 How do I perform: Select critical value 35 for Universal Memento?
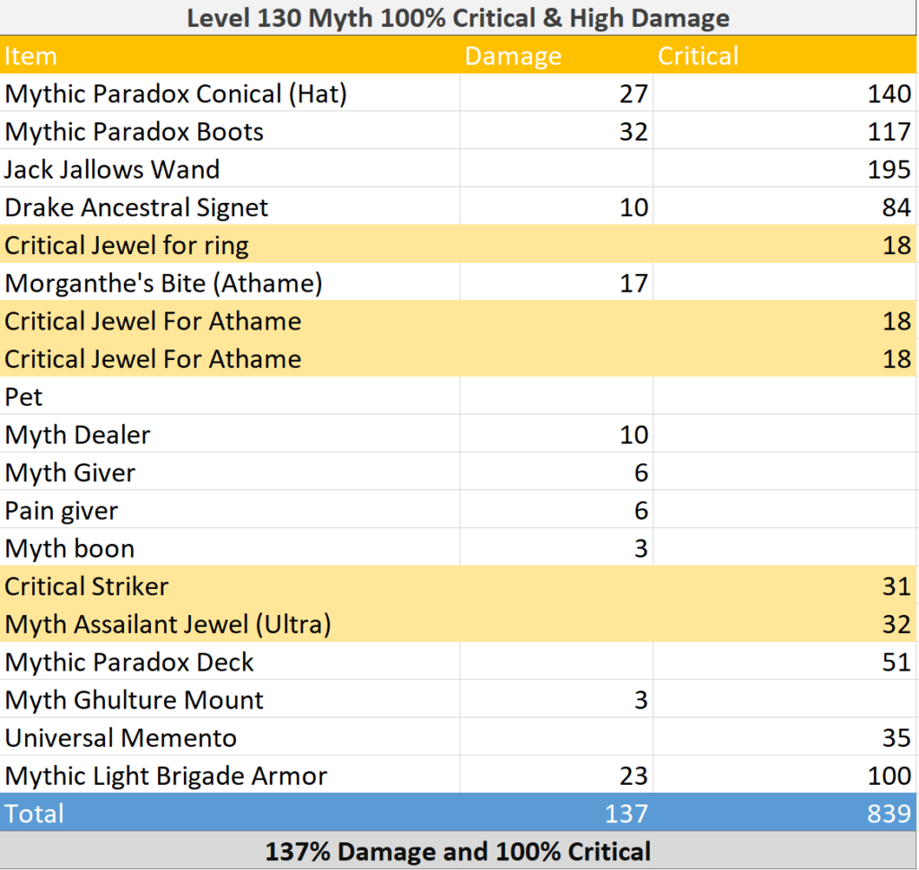click(x=784, y=737)
